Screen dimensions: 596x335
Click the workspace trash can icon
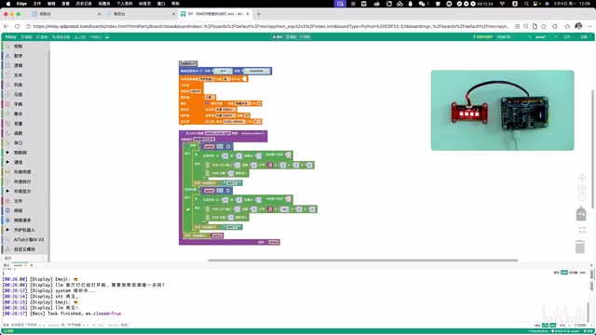(580, 247)
